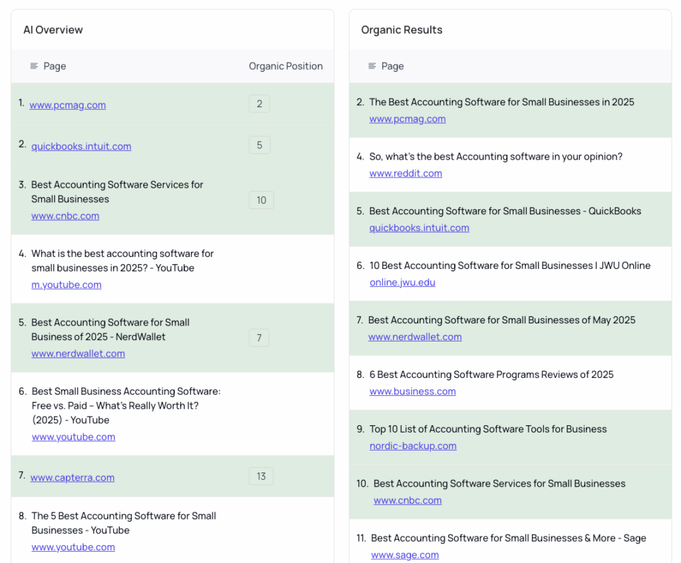This screenshot has height=563, width=681.
Task: Click the Page column icon in Organic Results
Action: (x=372, y=66)
